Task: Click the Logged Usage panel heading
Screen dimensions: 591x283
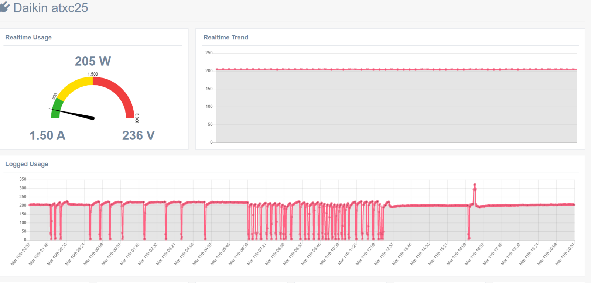Action: [27, 164]
